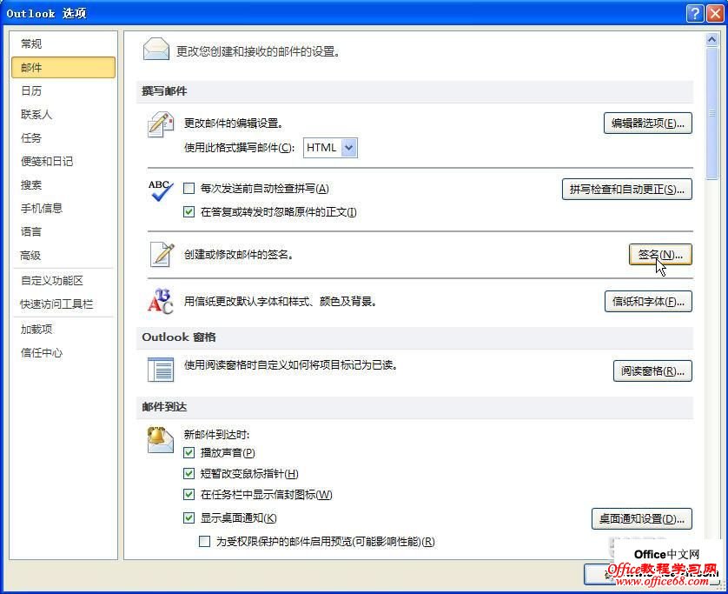Open the 联系人 category
The width and height of the screenshot is (728, 594).
63,114
